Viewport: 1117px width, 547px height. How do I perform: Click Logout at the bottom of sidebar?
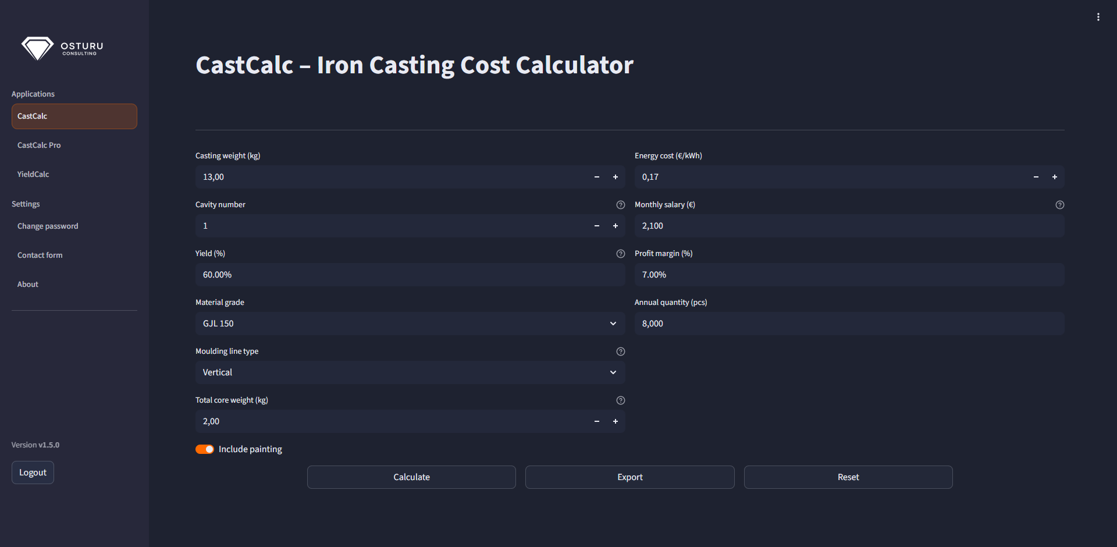pos(33,472)
